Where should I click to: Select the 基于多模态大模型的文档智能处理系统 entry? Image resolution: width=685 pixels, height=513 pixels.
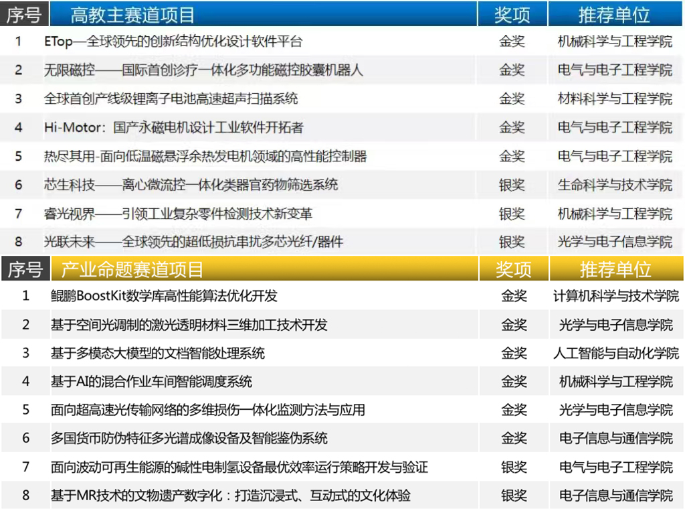coord(158,353)
